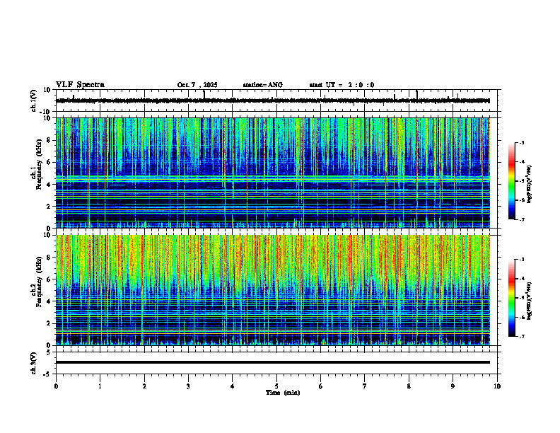Click the "-3" tick on ch.2 colorbar
This screenshot has width=560, height=433.
521,260
